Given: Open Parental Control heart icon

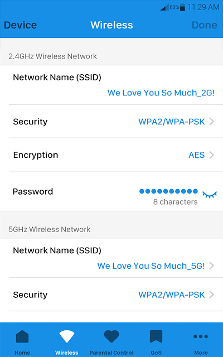Looking at the screenshot, I should [x=111, y=336].
